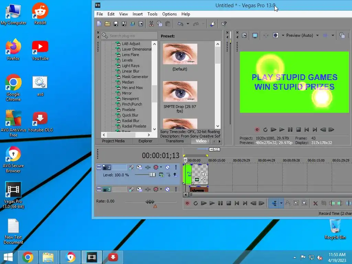Image resolution: width=352 pixels, height=264 pixels.
Task: Click the Open project folder icon
Action: click(x=108, y=24)
